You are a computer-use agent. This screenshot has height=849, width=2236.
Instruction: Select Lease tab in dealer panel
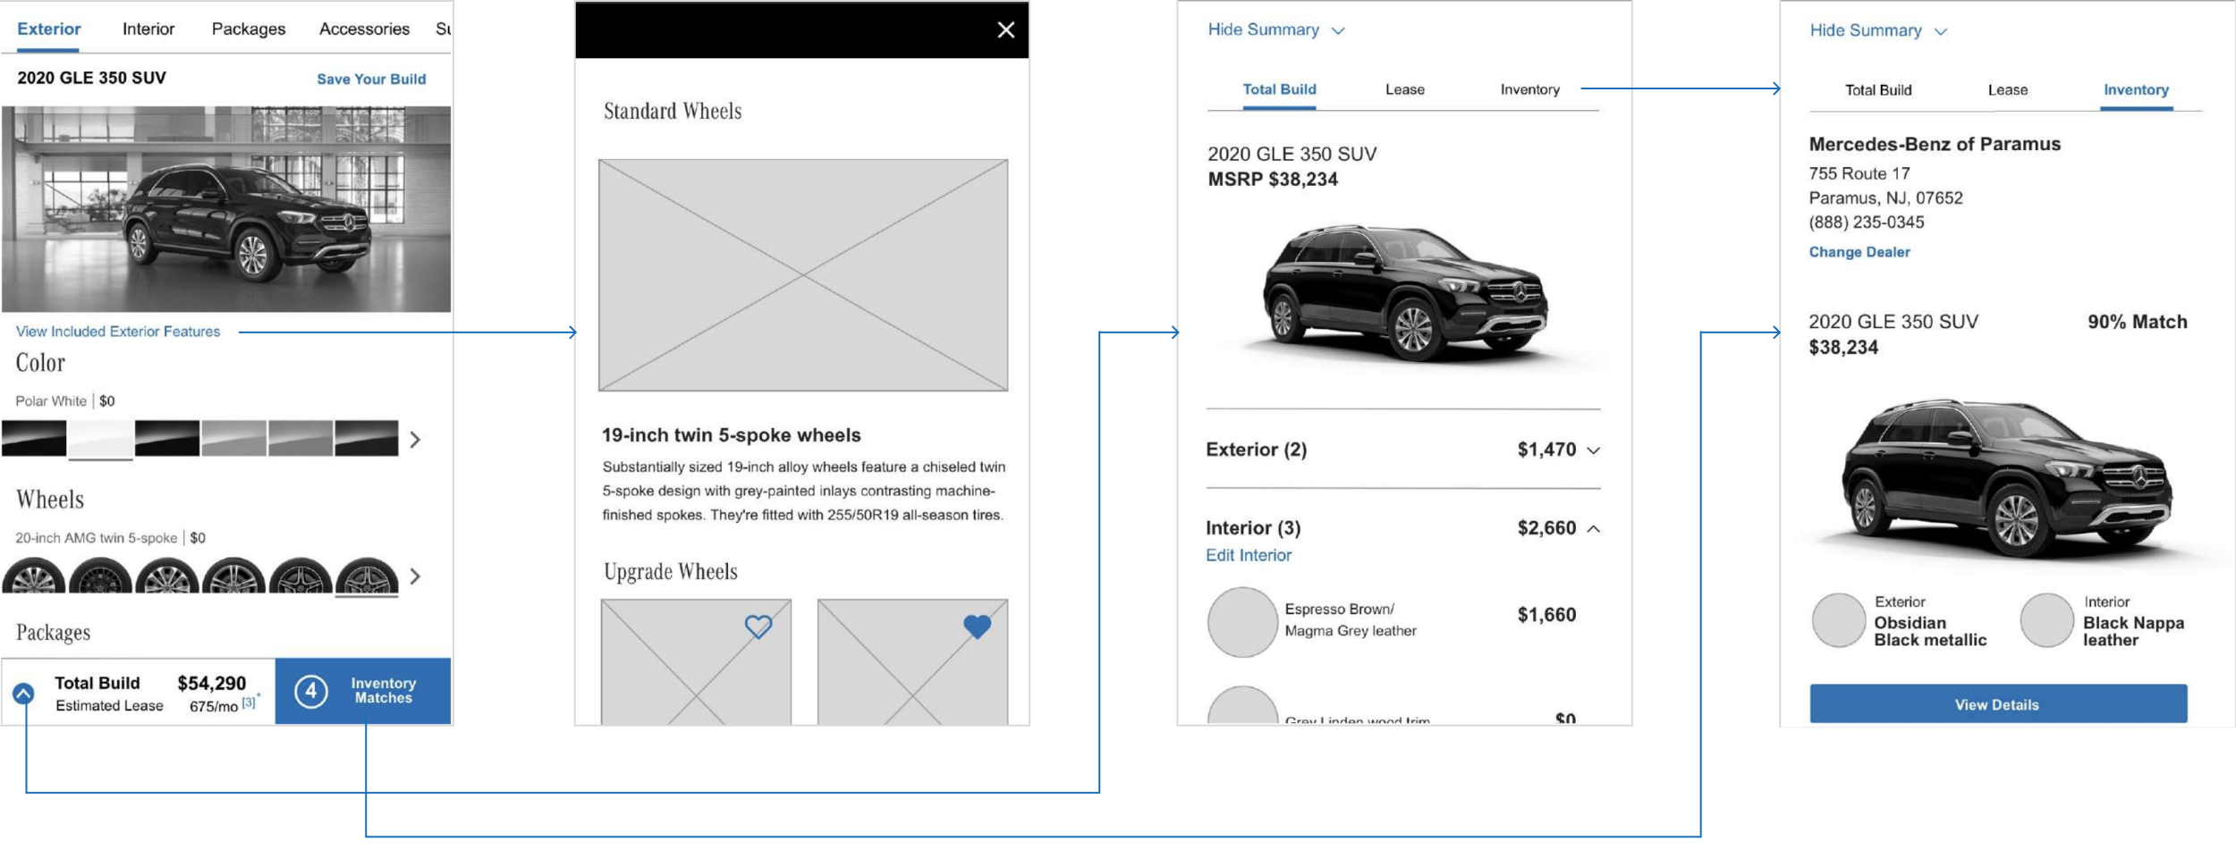[2007, 90]
